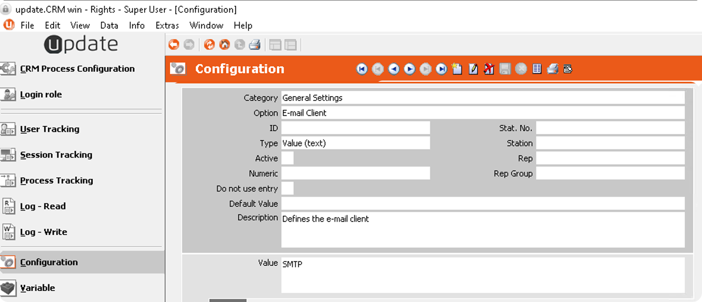The image size is (702, 302).
Task: Click the greyed next page record button
Action: click(x=426, y=69)
